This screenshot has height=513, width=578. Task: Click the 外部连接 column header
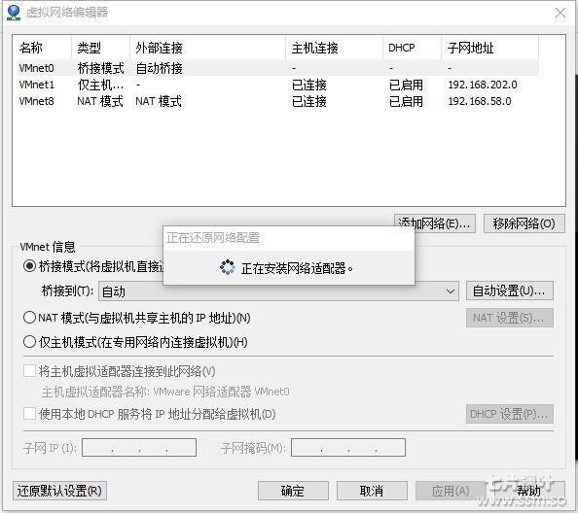(208, 48)
